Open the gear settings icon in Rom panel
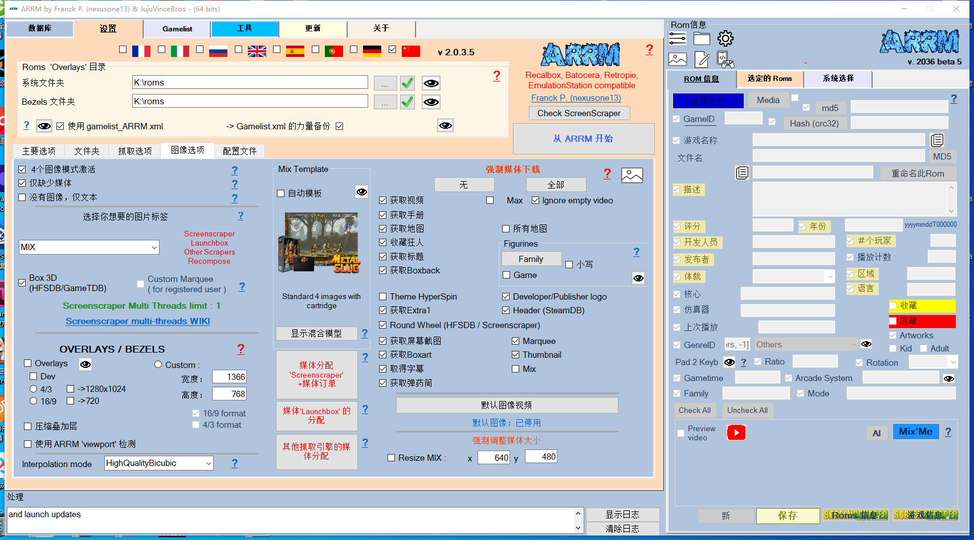Screen dimensions: 974x540 tap(725, 39)
